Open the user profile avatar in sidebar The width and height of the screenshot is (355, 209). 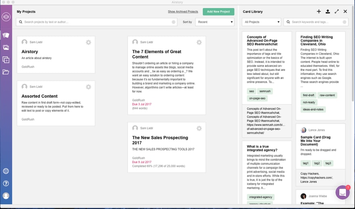point(6,195)
